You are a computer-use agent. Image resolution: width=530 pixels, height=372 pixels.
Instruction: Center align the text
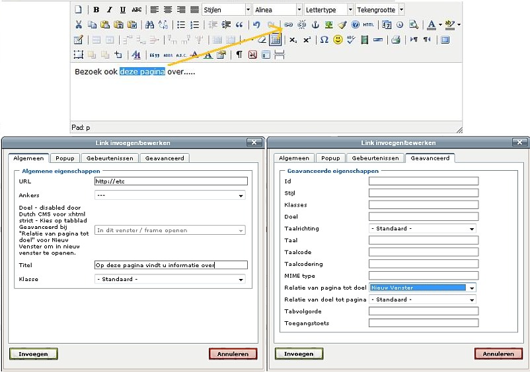pos(168,10)
